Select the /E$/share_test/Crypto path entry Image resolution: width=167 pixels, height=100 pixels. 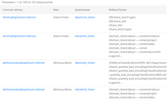[122, 17]
